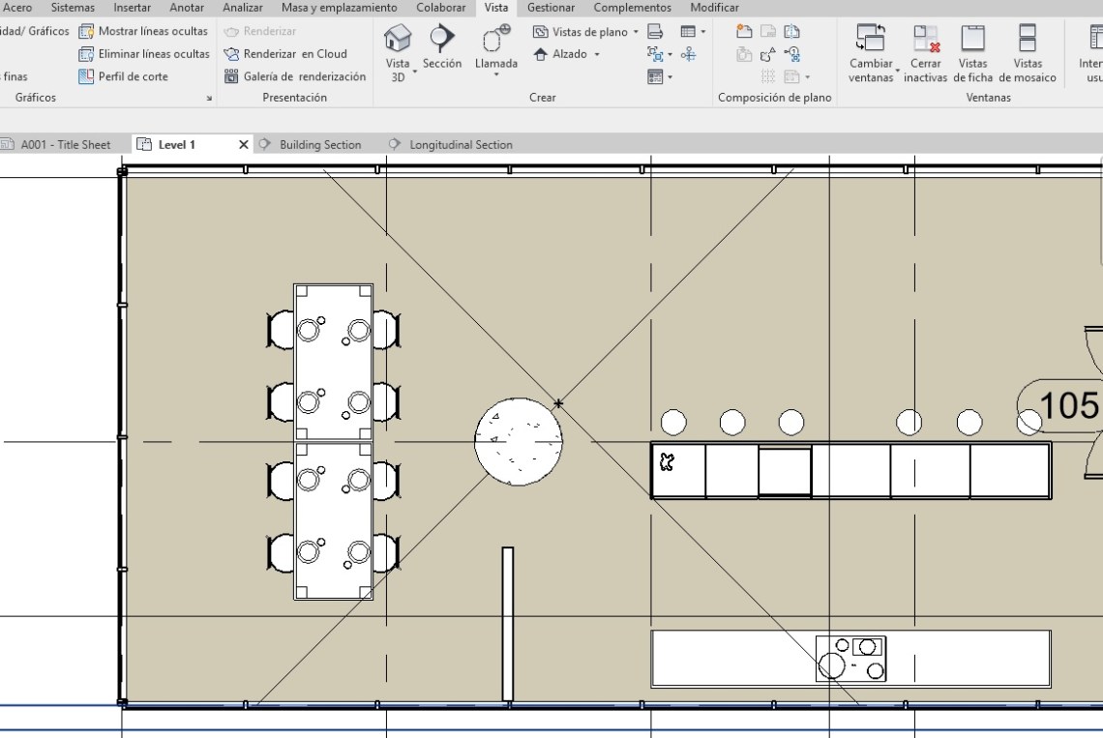Open the Alzado dropdown
Image resolution: width=1103 pixels, height=738 pixels.
click(596, 54)
